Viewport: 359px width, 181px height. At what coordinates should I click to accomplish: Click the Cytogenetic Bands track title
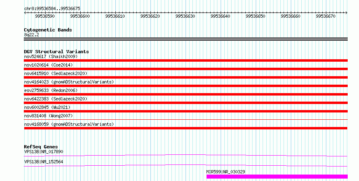tap(48, 30)
